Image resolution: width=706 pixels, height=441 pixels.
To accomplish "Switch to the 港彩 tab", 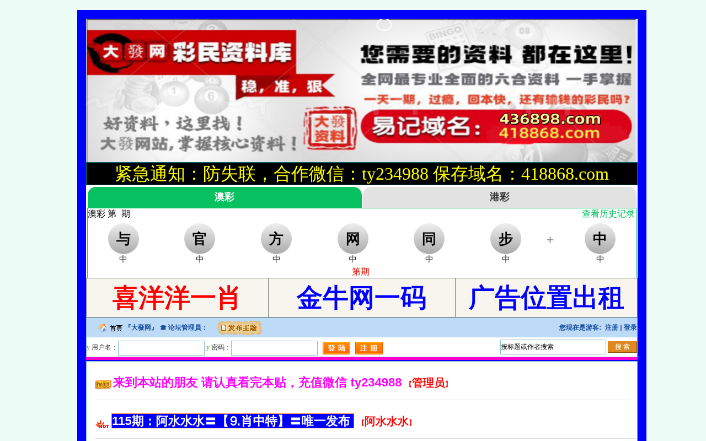I will [499, 197].
